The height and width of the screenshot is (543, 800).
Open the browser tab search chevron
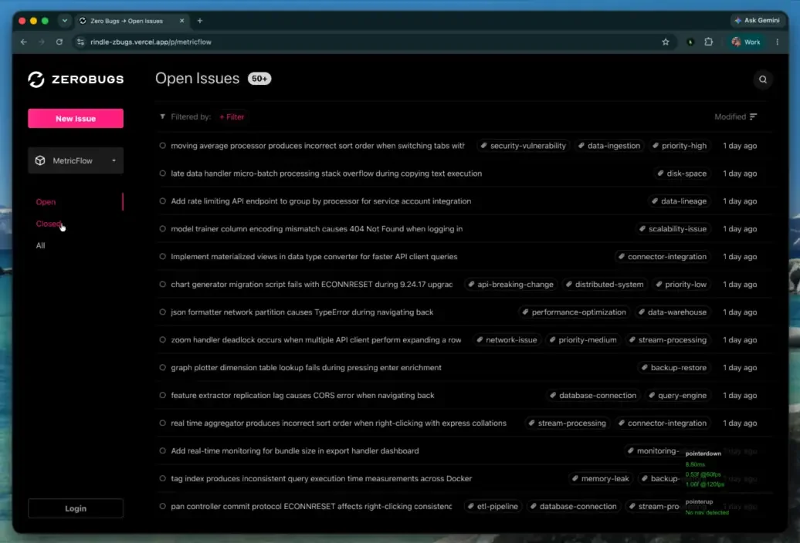coord(64,21)
